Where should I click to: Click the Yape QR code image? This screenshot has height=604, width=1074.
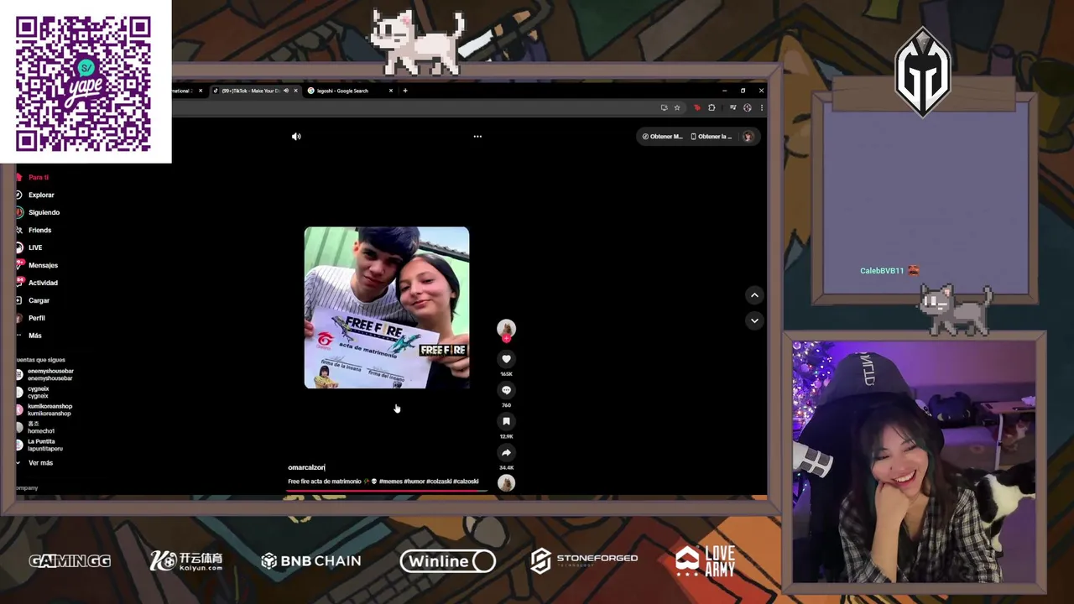tap(83, 84)
